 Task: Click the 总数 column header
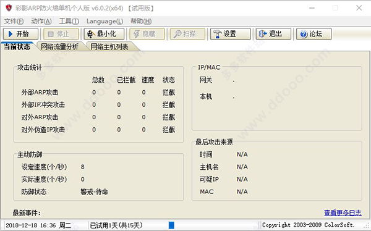pyautogui.click(x=98, y=80)
